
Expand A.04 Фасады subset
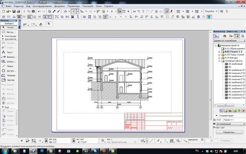click(219, 58)
